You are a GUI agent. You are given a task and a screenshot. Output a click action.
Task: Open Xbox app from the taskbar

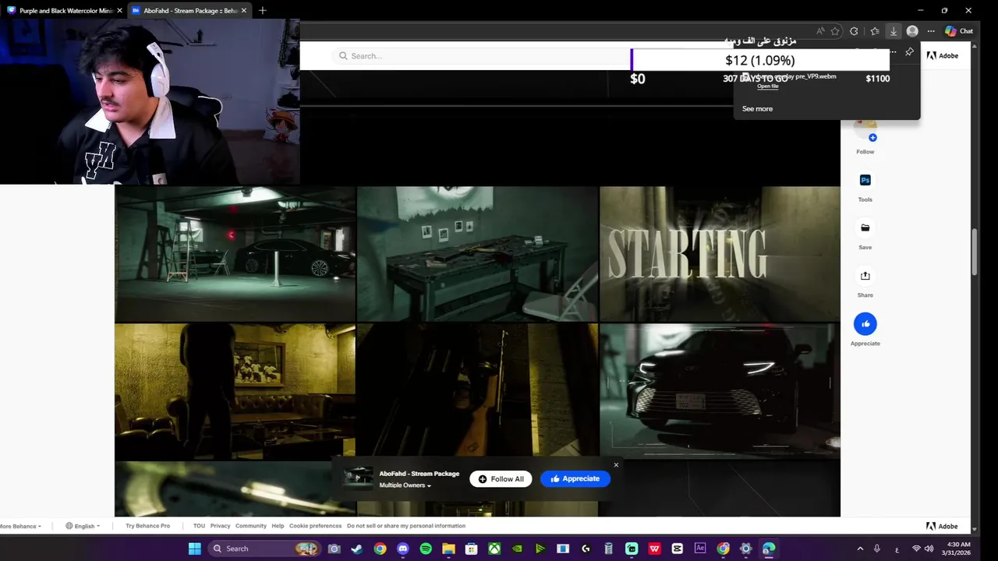(x=494, y=549)
